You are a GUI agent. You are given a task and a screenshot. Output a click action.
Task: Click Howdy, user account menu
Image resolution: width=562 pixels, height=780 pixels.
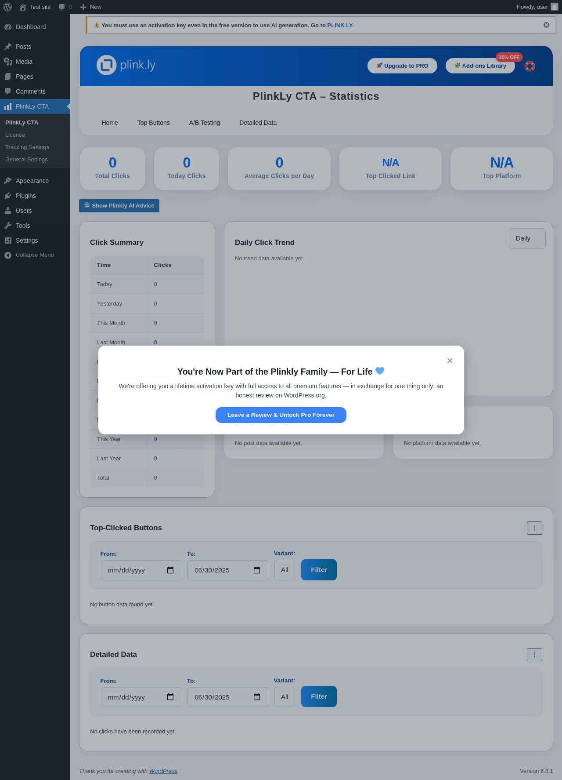537,7
